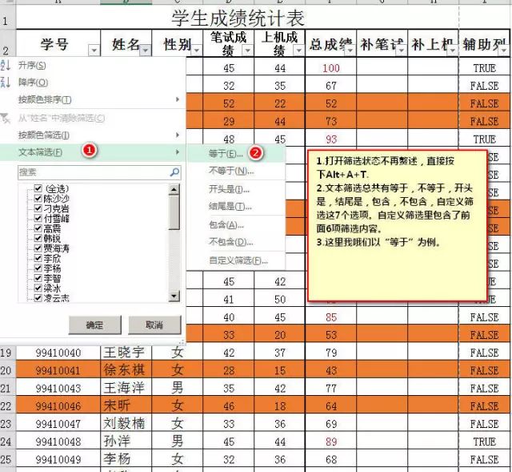The height and width of the screenshot is (472, 512).
Task: Click scroll-up arrow of the name list
Action: point(175,189)
